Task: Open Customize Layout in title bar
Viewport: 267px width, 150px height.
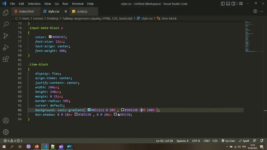Action: [241, 4]
